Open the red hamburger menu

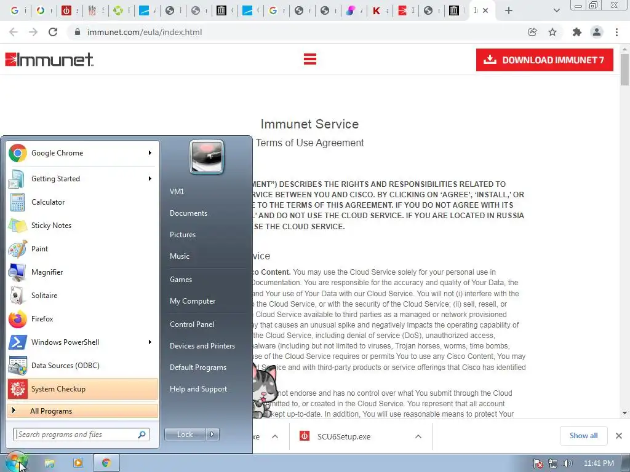click(310, 59)
